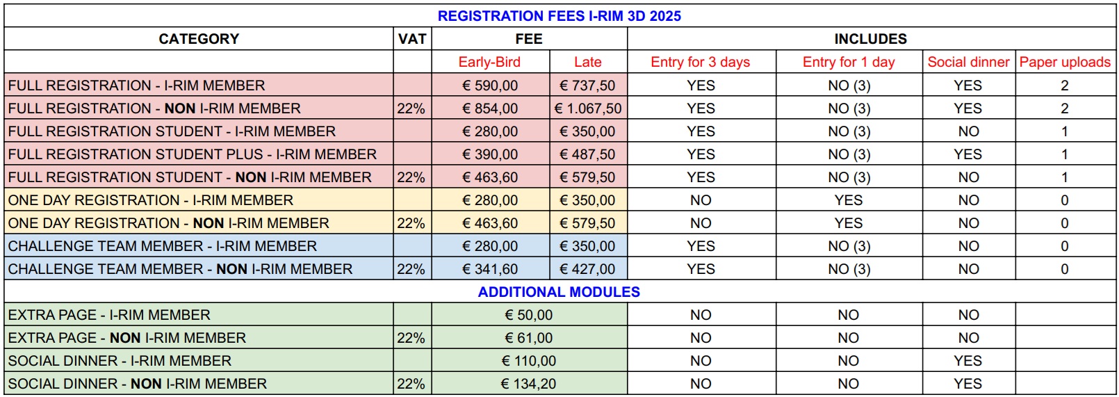The image size is (1119, 397).
Task: Click ONE DAY REGISTRATION - I-RIM MEMBER row label
Action: click(x=151, y=200)
